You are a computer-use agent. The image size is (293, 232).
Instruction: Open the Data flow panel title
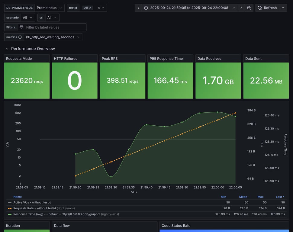click(x=62, y=226)
